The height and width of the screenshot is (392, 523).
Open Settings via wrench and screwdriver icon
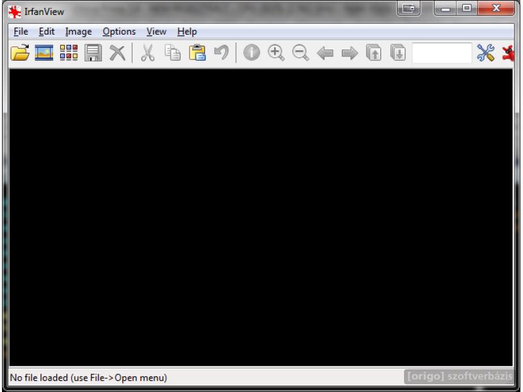(x=486, y=53)
